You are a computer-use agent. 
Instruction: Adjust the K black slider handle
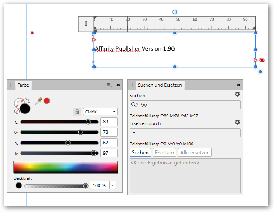(x=94, y=153)
